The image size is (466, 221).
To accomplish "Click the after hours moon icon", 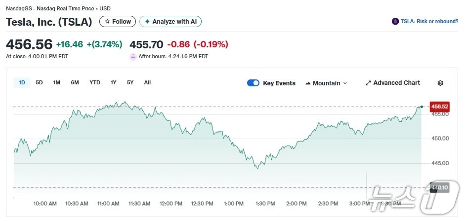I will (133, 56).
